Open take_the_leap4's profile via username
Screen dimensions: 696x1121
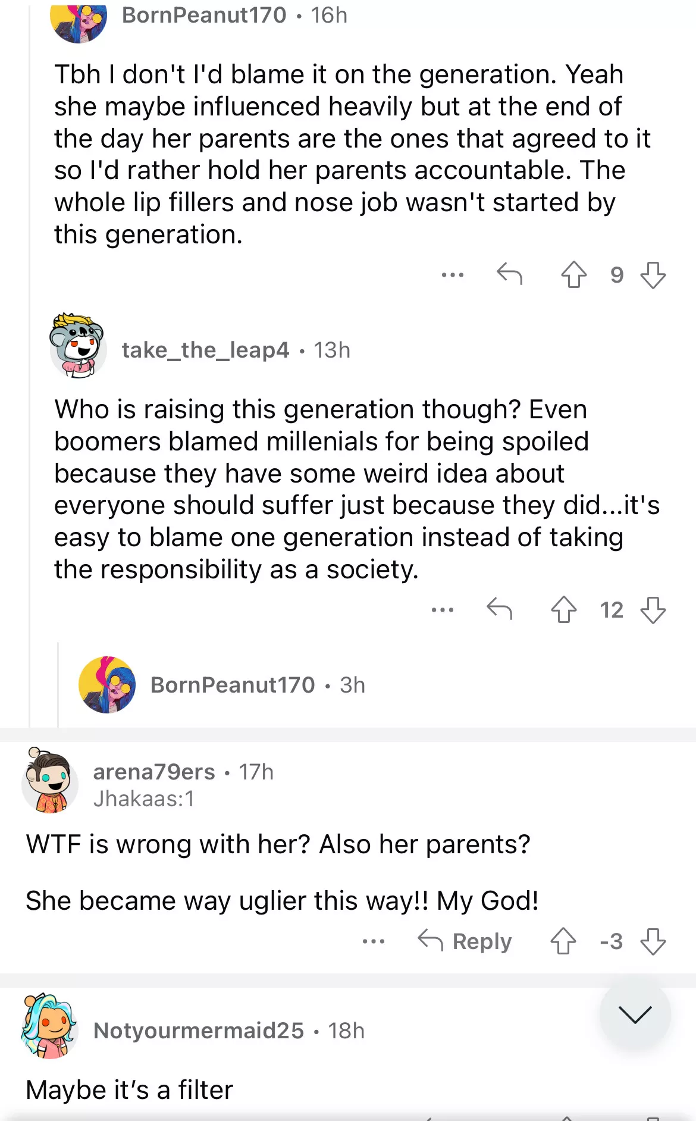pyautogui.click(x=205, y=350)
